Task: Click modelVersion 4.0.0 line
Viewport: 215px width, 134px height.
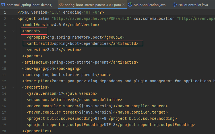Action: pos(61,25)
